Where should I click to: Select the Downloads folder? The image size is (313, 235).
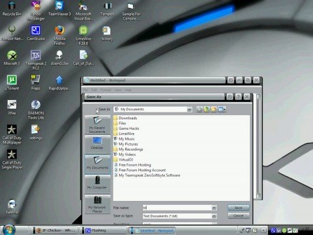(x=125, y=118)
